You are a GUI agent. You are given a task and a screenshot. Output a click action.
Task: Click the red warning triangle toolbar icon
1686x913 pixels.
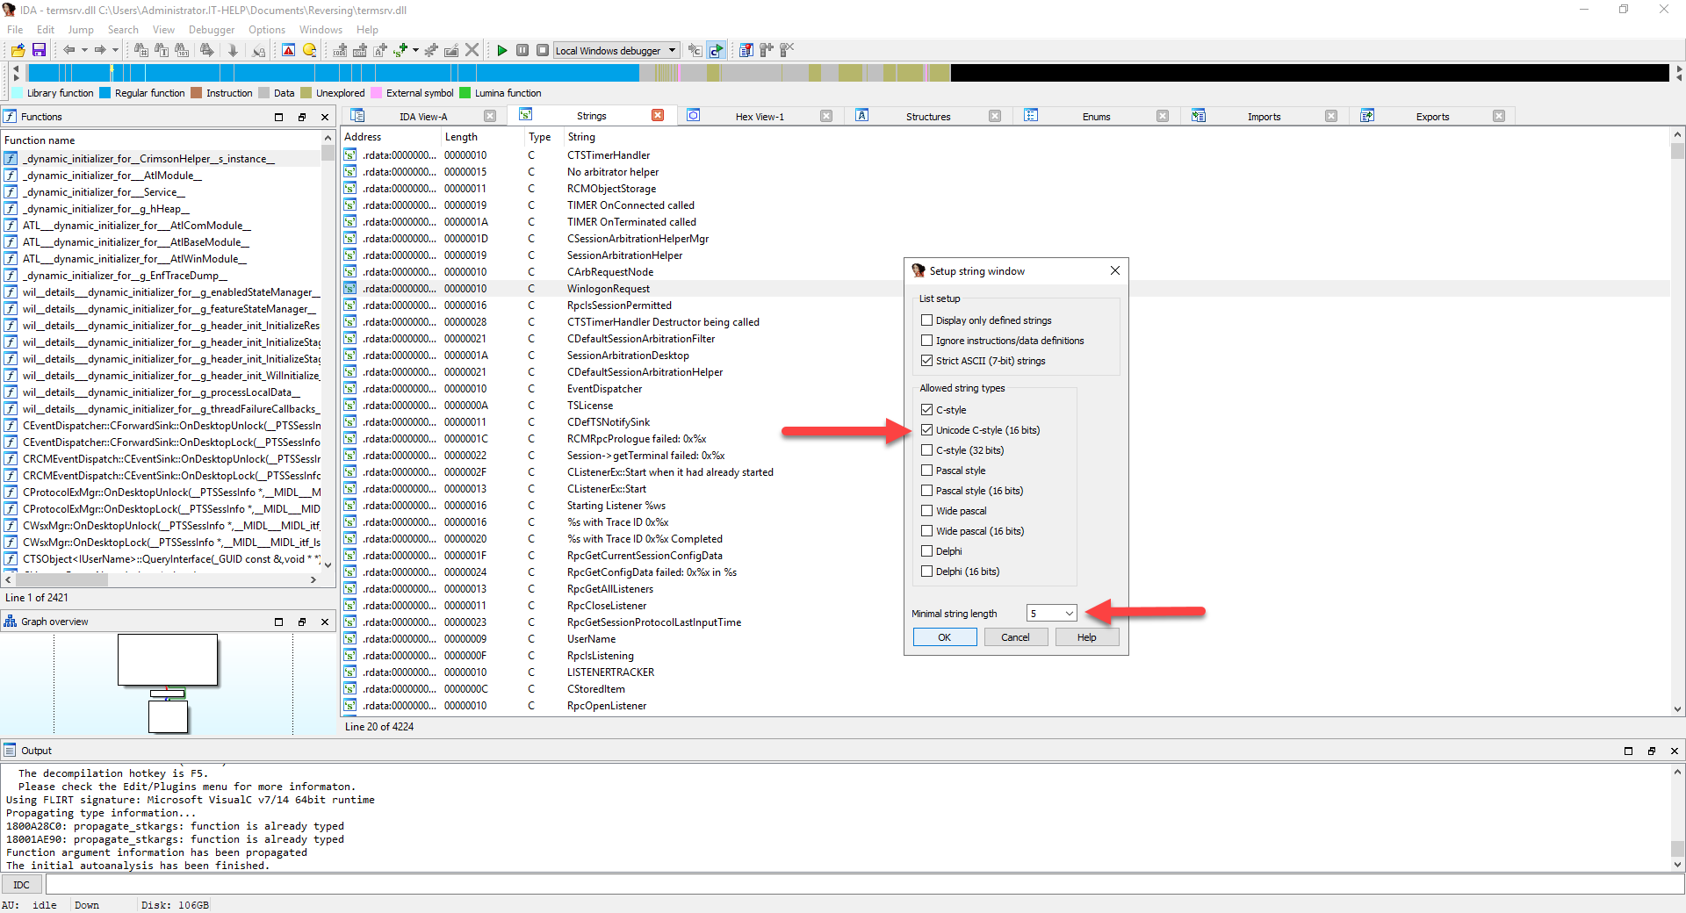[x=288, y=50]
